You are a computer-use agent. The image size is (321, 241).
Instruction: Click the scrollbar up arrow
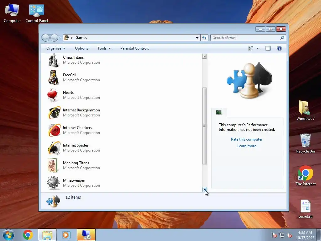coord(204,56)
